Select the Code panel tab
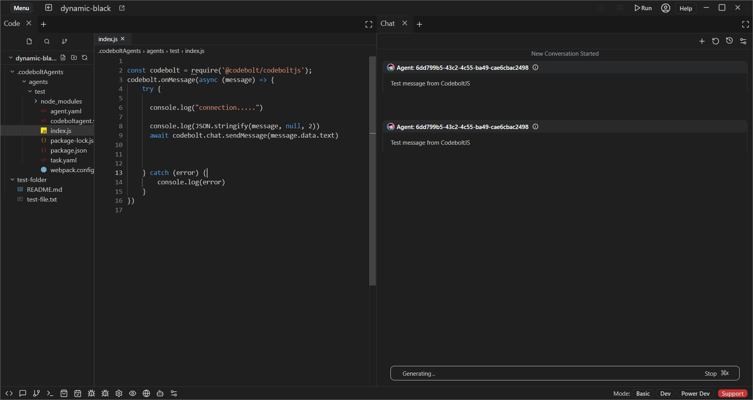753x400 pixels. (x=12, y=24)
